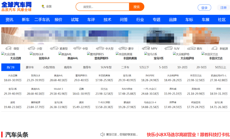The width and height of the screenshot is (230, 139).
Task: Click the 注册 register button
Action: 223,8
